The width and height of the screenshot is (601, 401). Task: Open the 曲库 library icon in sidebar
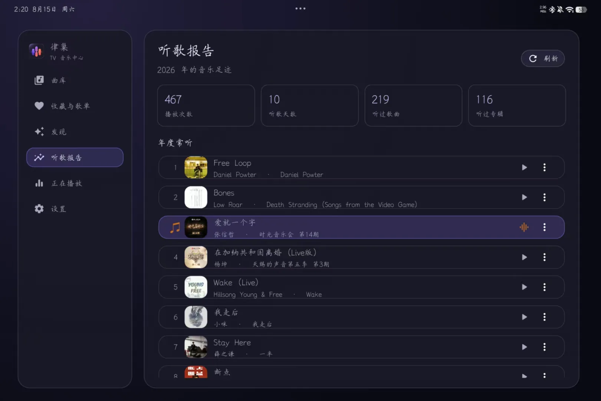click(39, 80)
